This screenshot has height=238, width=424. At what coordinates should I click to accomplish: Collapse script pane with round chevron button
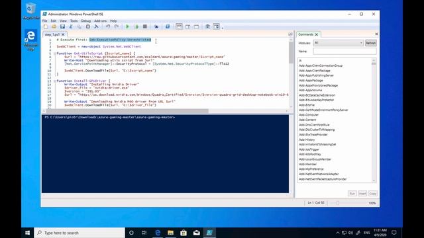click(x=290, y=34)
